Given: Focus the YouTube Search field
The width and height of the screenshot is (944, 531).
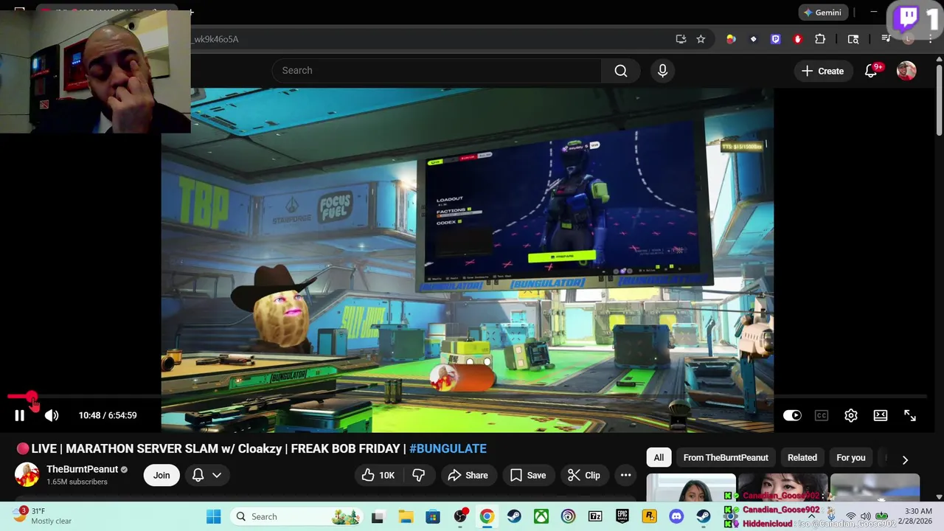Looking at the screenshot, I should pos(437,71).
